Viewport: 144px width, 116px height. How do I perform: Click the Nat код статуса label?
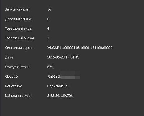[18, 96]
